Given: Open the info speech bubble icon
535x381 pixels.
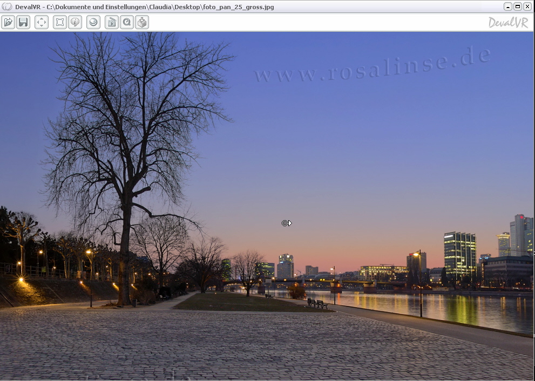Looking at the screenshot, I should coord(75,22).
